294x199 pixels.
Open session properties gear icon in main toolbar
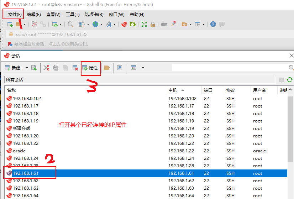pyautogui.click(x=55, y=24)
